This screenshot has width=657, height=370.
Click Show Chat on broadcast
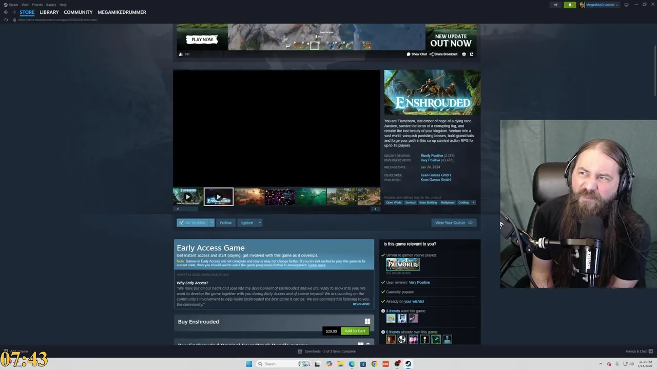coord(417,54)
